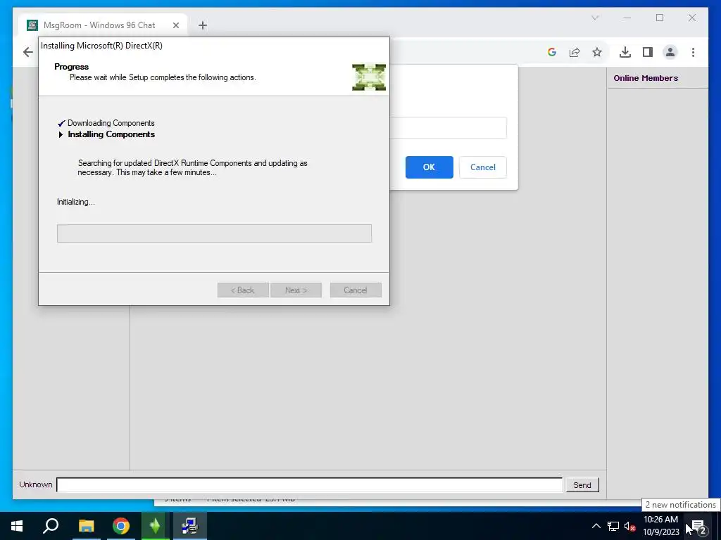Maximize the Chrome window
Viewport: 721px width, 540px height.
[x=660, y=18]
